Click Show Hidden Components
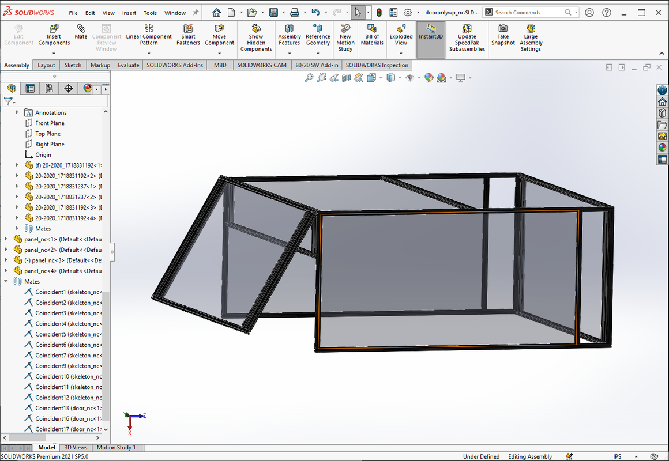Viewport: 669px width, 461px height. (x=256, y=37)
